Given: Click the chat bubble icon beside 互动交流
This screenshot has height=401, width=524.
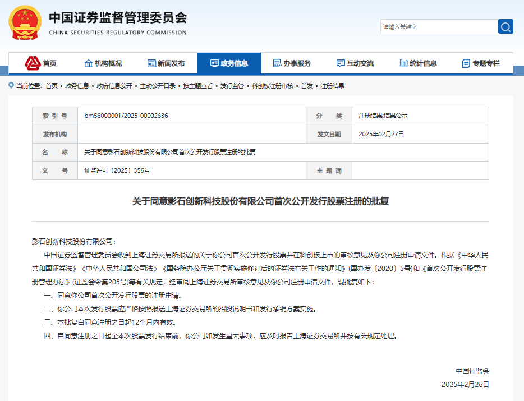Looking at the screenshot, I should point(341,63).
